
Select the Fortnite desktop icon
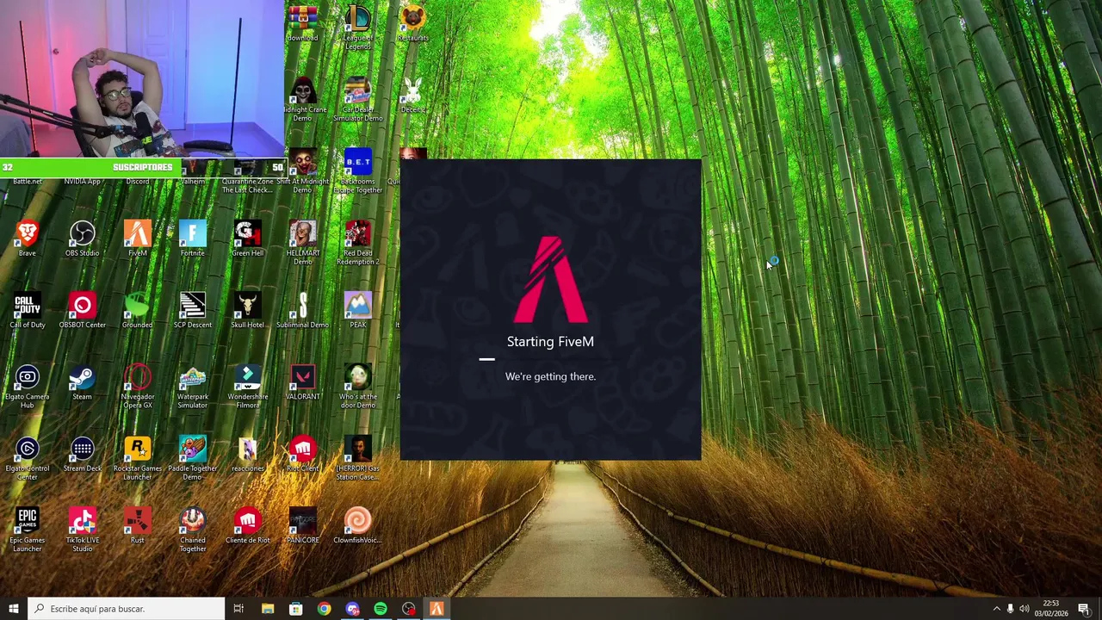point(193,239)
